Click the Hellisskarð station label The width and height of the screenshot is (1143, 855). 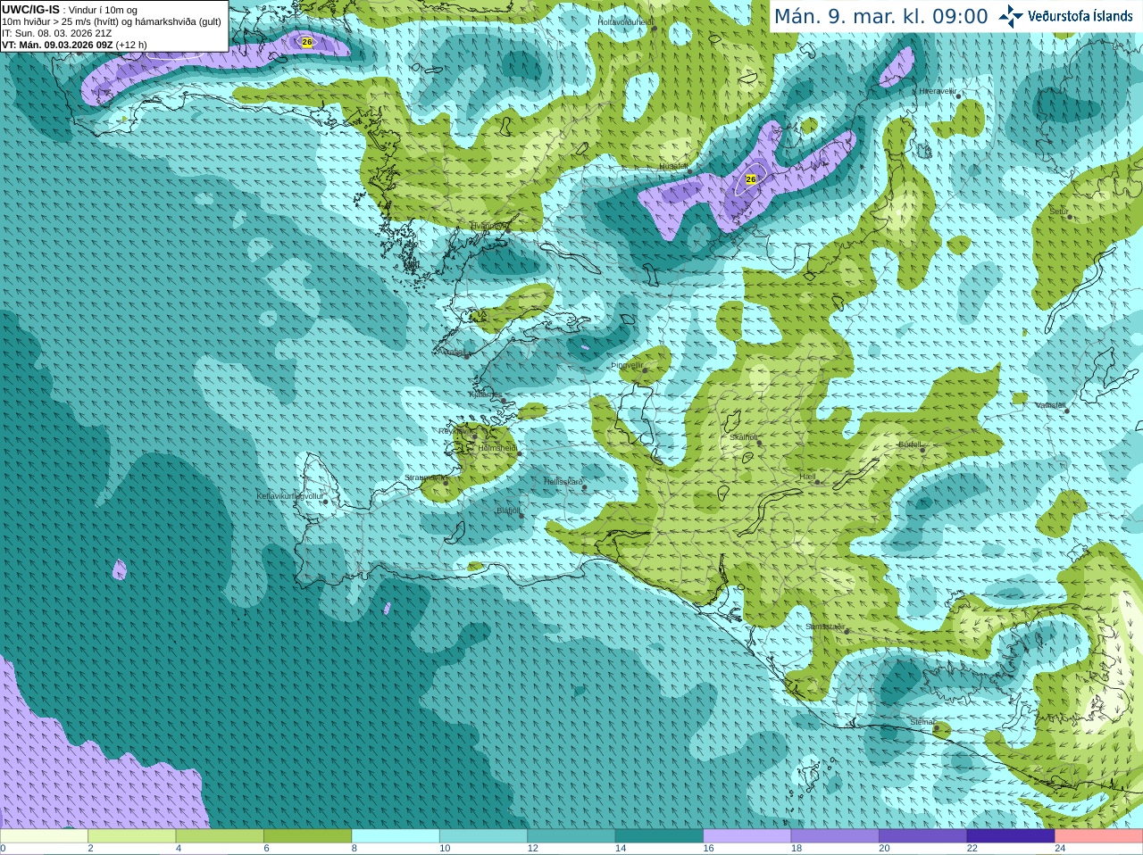point(563,482)
